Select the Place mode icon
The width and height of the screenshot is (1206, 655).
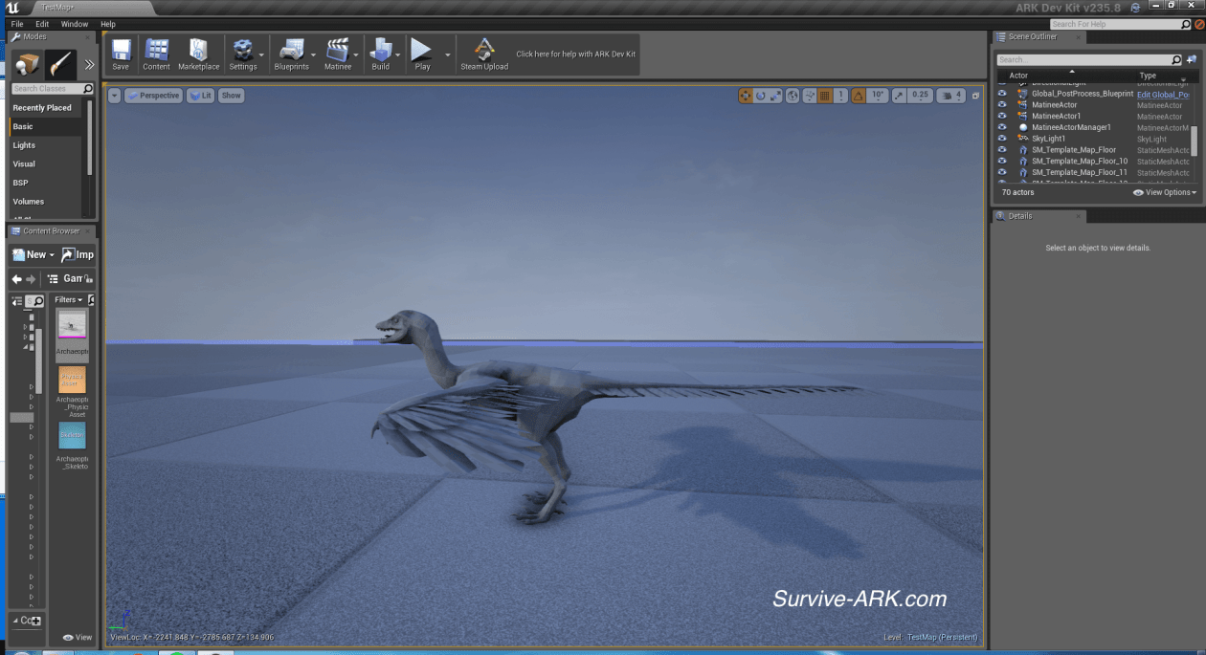point(27,65)
